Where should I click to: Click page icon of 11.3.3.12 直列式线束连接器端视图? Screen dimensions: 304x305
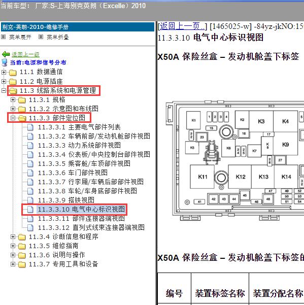tap(30, 227)
